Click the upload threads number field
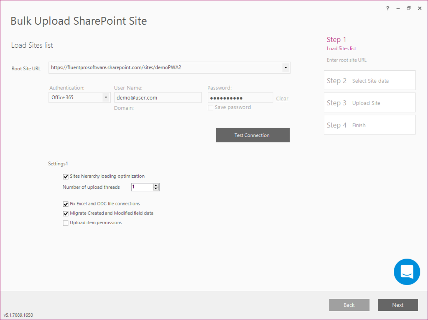The width and height of the screenshot is (428, 320). [x=142, y=187]
